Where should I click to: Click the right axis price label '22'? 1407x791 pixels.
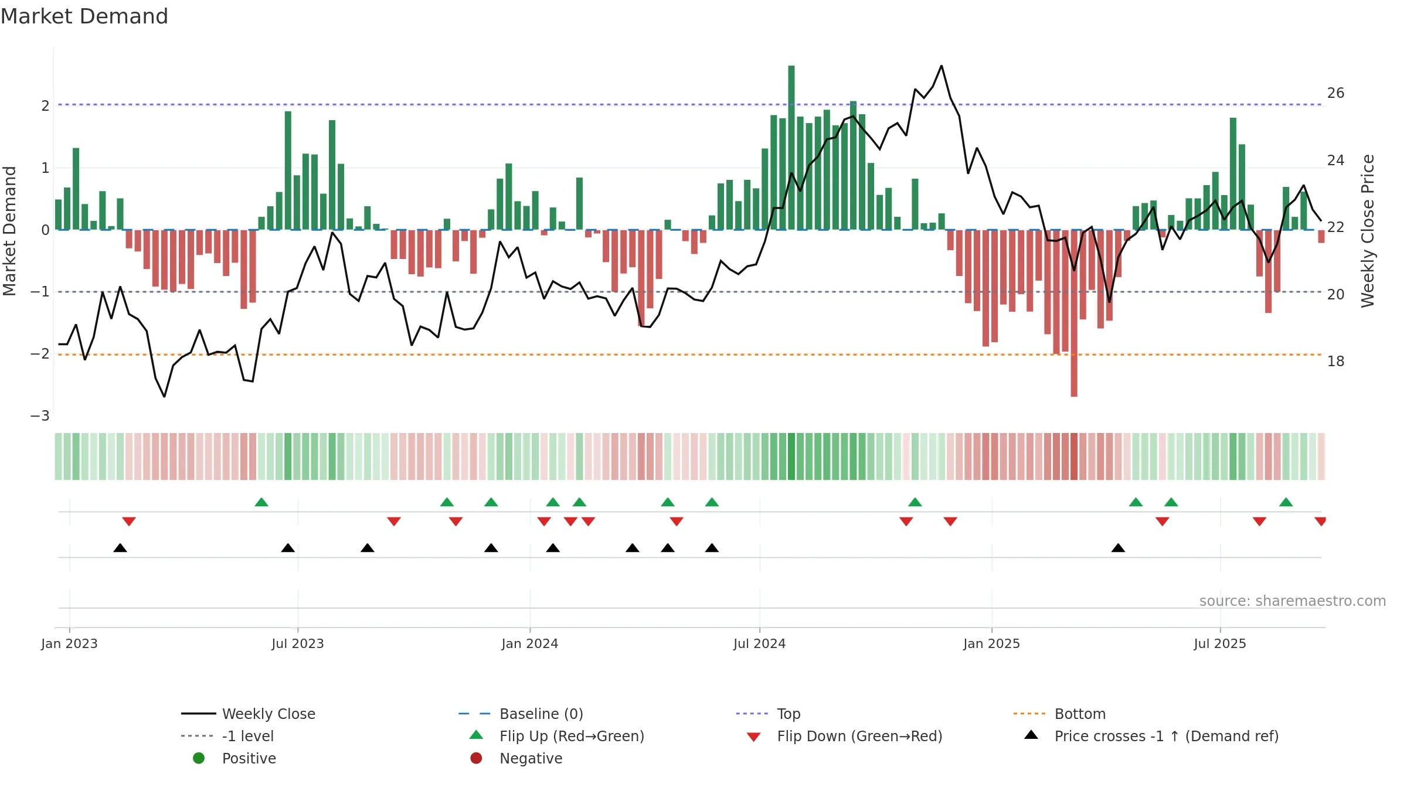pos(1336,227)
